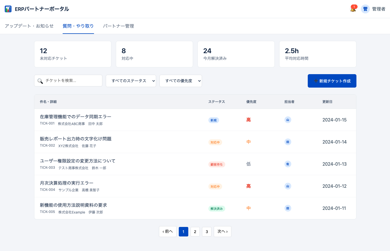
Task: Go to next page with 次へ
Action: click(x=222, y=231)
